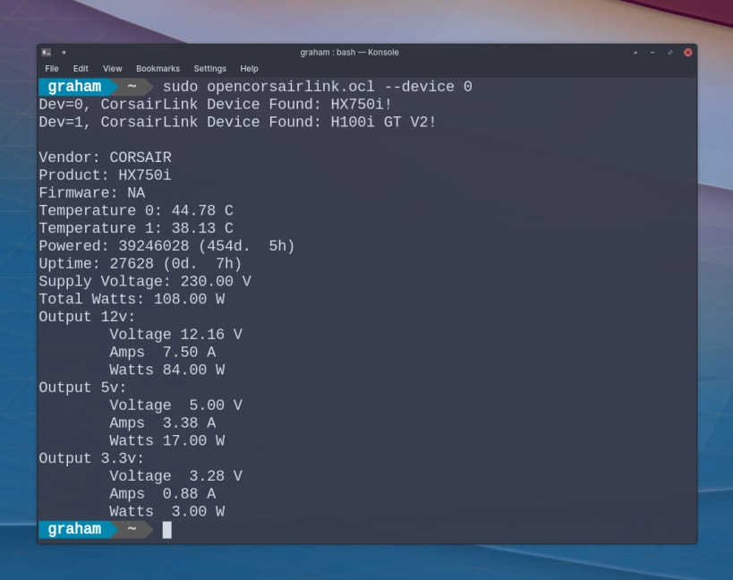Click the 'Output 12v:' heading
Viewport: 733px width, 580px height.
(87, 317)
